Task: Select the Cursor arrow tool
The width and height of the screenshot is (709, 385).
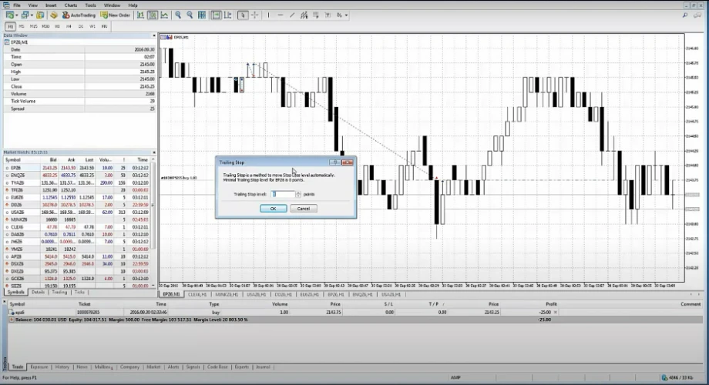Action: pos(243,15)
